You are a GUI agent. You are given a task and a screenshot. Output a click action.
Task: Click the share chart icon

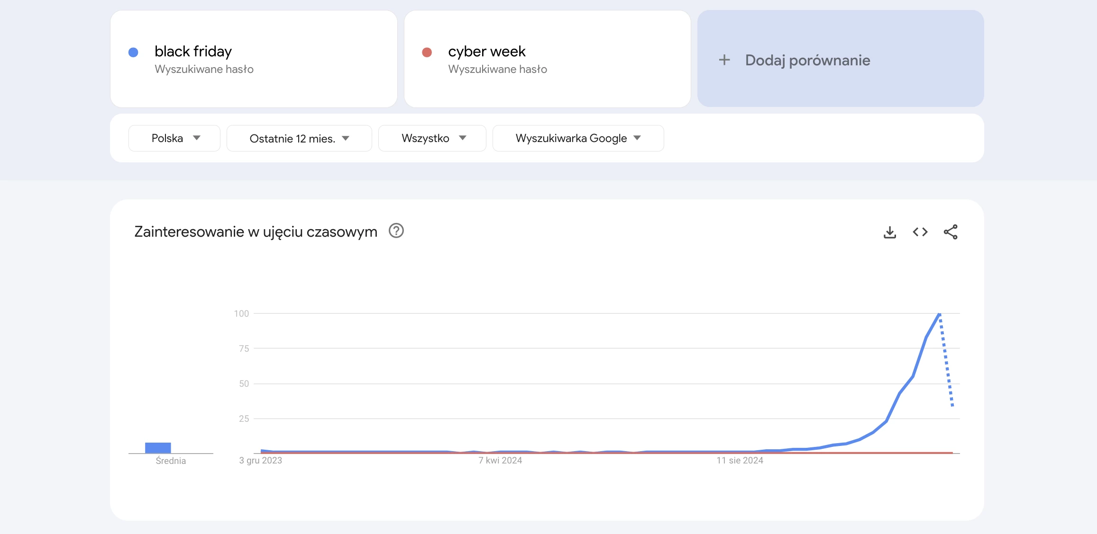[951, 232]
